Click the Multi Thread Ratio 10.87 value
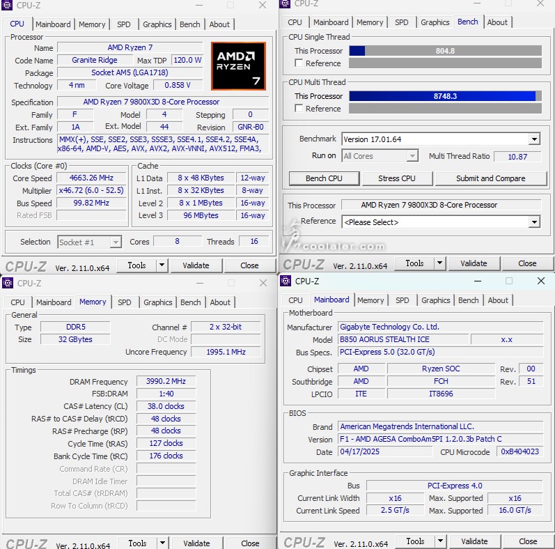 [x=517, y=157]
